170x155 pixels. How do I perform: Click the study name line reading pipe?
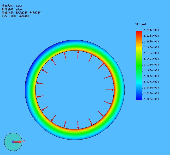[12, 9]
